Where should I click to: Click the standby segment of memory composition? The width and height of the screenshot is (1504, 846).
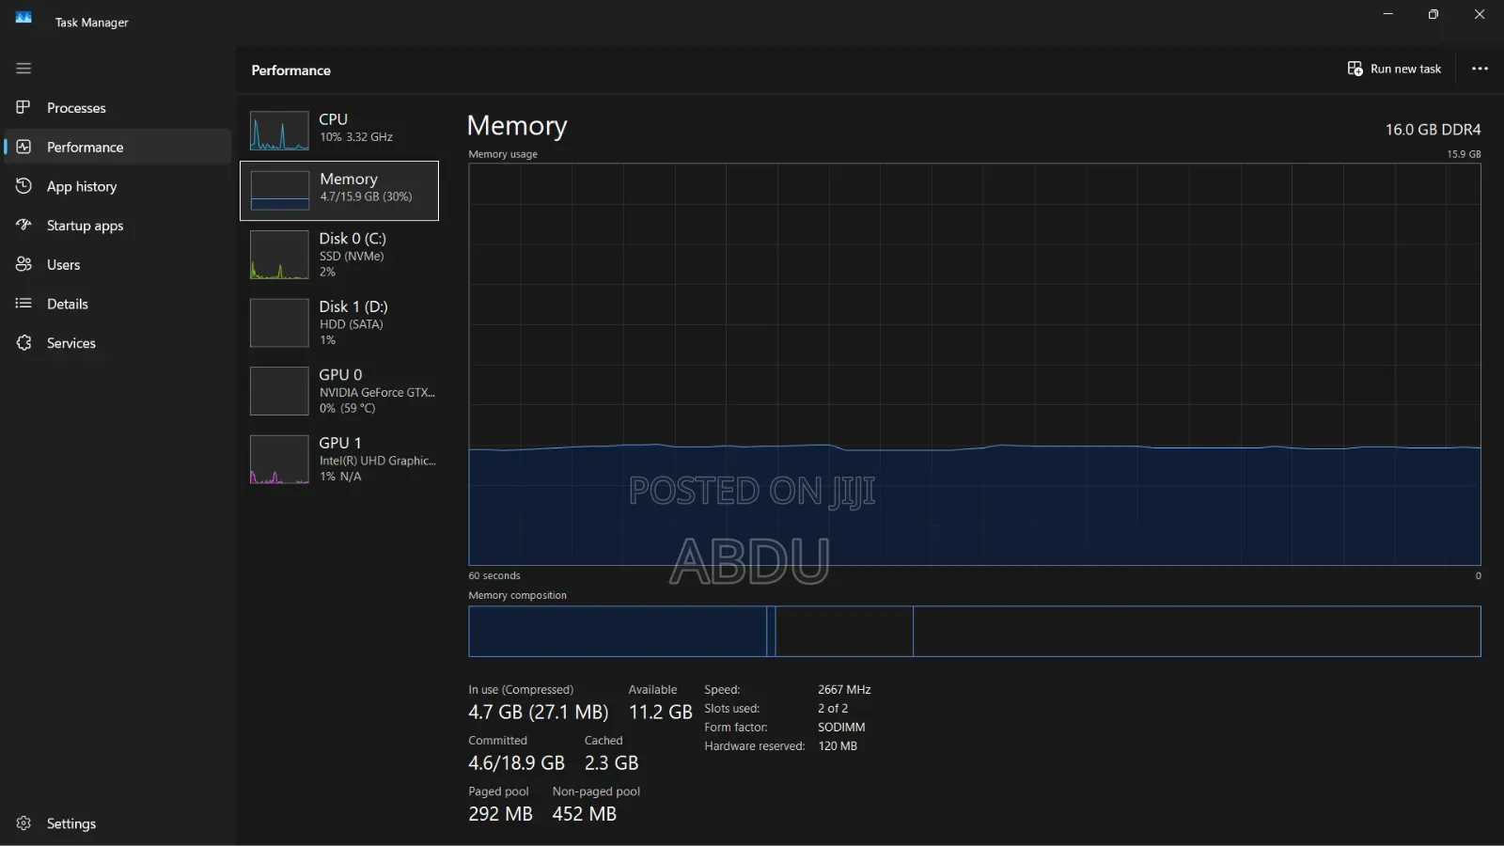[844, 632]
